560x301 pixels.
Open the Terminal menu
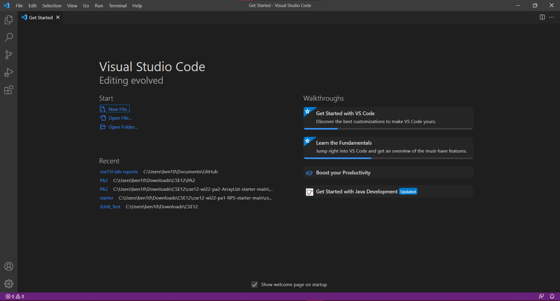click(118, 6)
